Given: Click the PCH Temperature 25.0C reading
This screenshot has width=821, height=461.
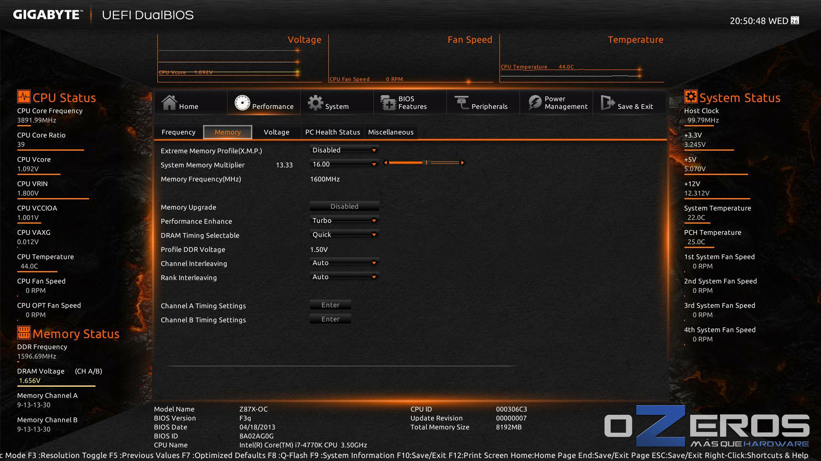Looking at the screenshot, I should coord(696,242).
